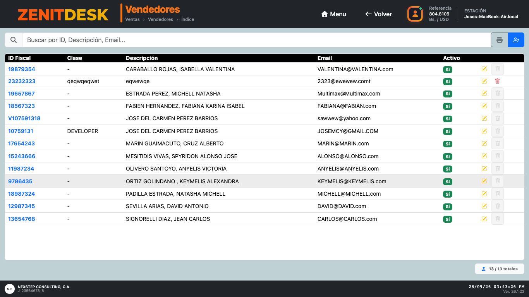This screenshot has height=297, width=529.
Task: Click the ID Fiscal column header
Action: click(19, 58)
